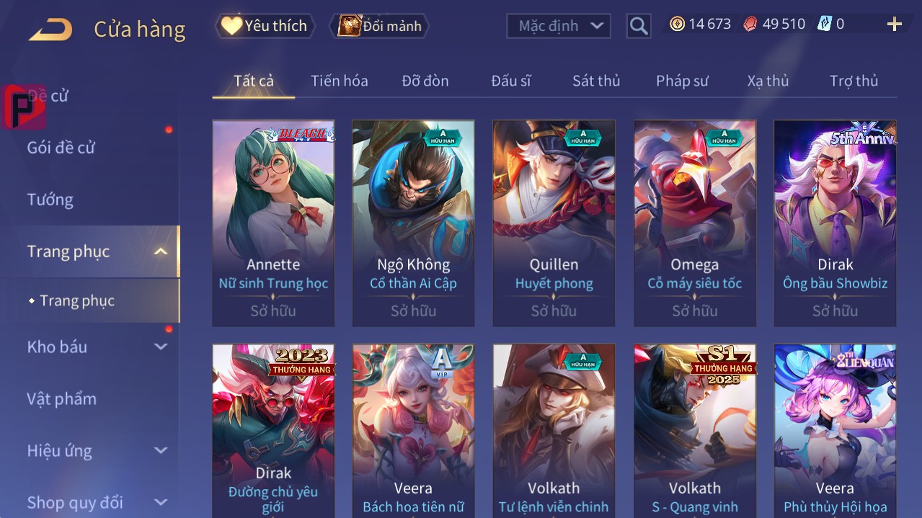Image resolution: width=922 pixels, height=518 pixels.
Task: Open the Yêu thích heart favorites
Action: pos(265,26)
